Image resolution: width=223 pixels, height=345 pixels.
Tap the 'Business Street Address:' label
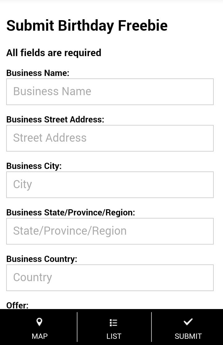click(x=55, y=119)
